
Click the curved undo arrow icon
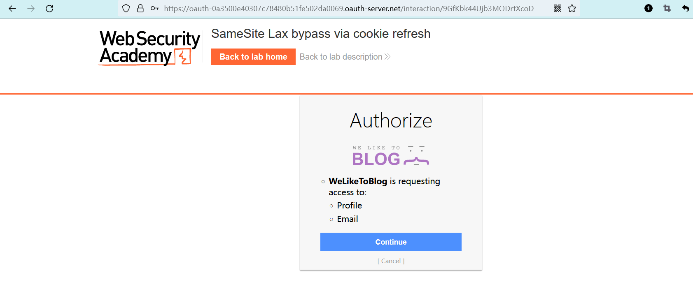(x=685, y=8)
